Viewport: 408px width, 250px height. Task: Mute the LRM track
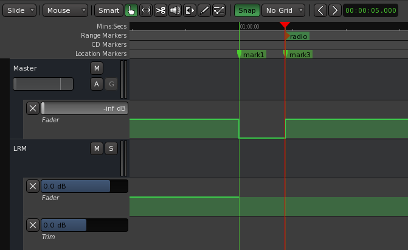click(97, 148)
